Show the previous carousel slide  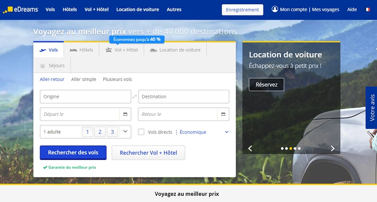(250, 148)
